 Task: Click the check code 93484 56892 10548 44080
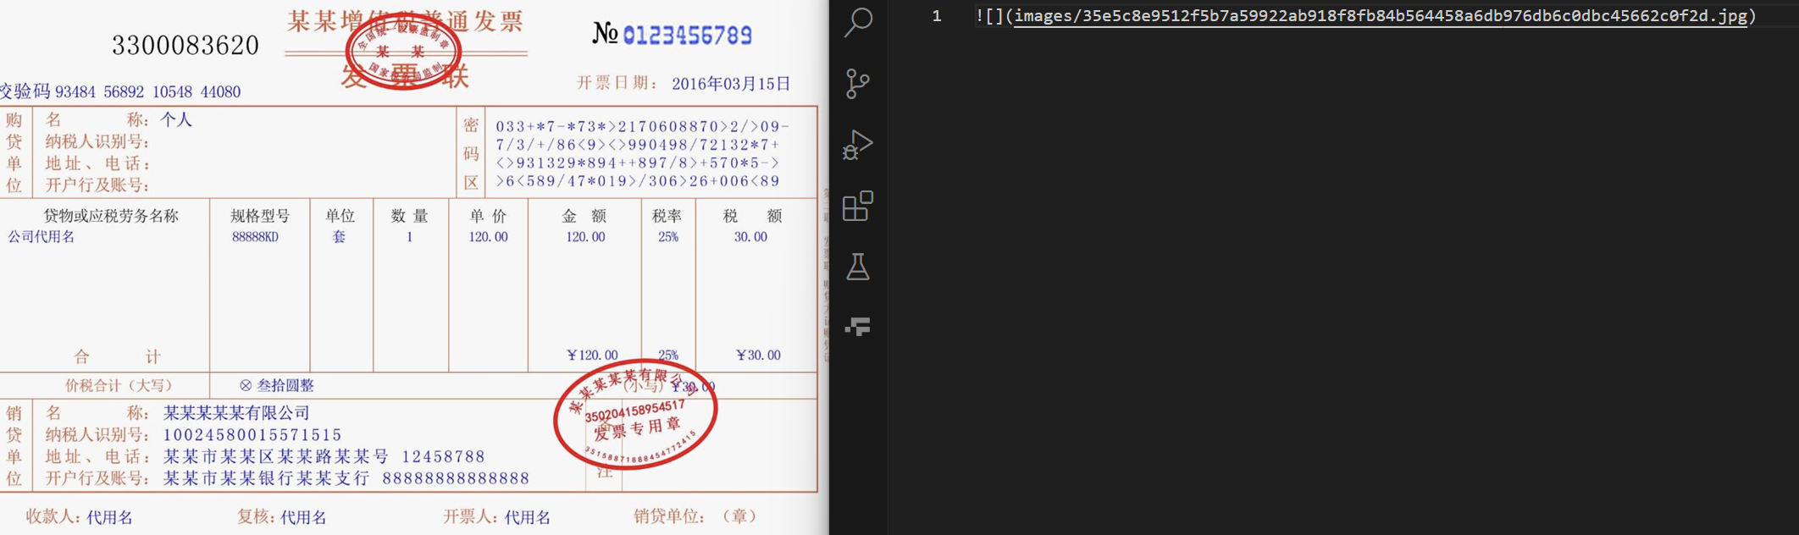[x=147, y=92]
